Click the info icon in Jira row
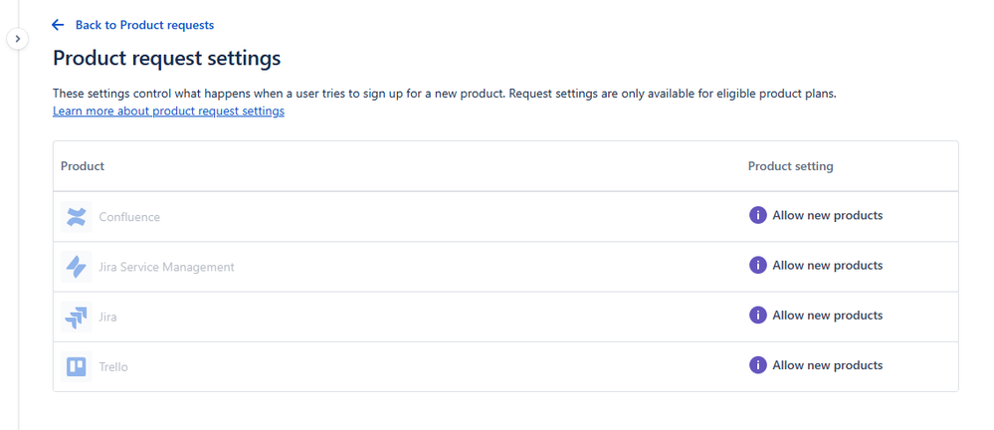 (x=757, y=315)
